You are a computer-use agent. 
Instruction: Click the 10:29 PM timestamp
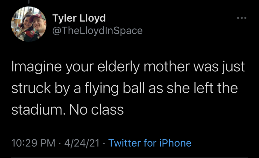click(x=33, y=143)
